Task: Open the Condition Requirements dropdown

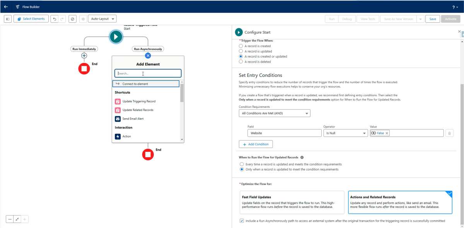Action: click(275, 113)
